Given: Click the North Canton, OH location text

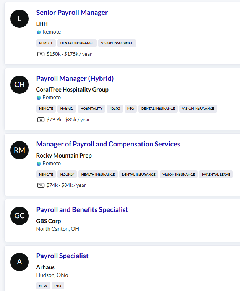Looking at the screenshot, I should click(x=58, y=229).
